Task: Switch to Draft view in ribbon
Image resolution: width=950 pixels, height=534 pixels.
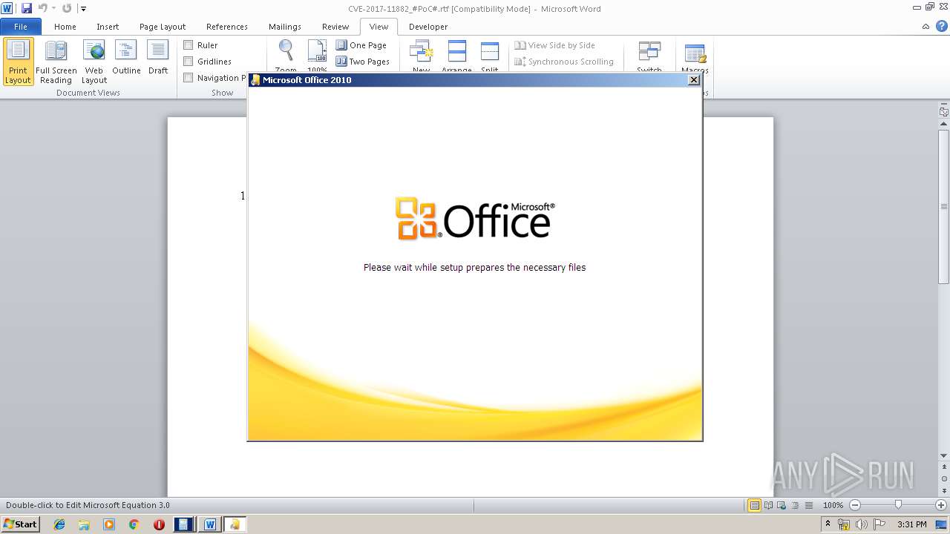Action: pyautogui.click(x=158, y=58)
